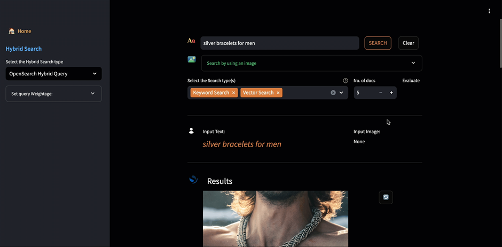
Task: Open the Hybrid Search type dropdown
Action: click(x=54, y=74)
